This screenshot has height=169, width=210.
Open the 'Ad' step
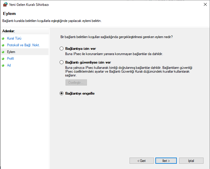9,65
